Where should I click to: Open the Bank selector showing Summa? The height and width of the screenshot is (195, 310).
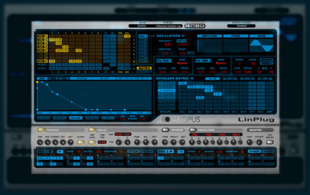click(142, 26)
